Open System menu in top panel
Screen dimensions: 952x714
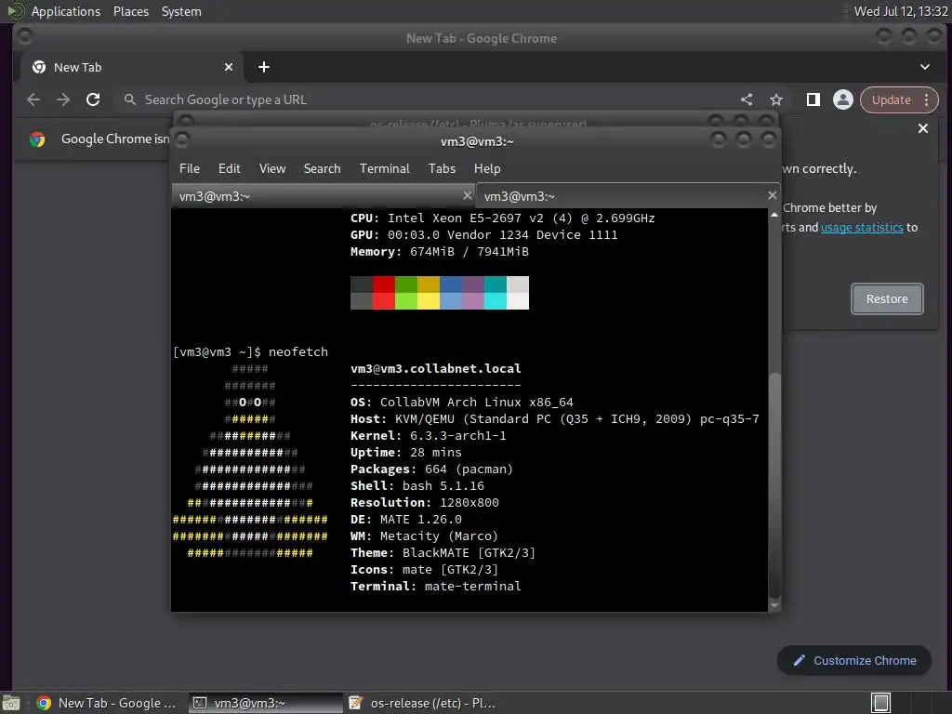click(x=181, y=11)
